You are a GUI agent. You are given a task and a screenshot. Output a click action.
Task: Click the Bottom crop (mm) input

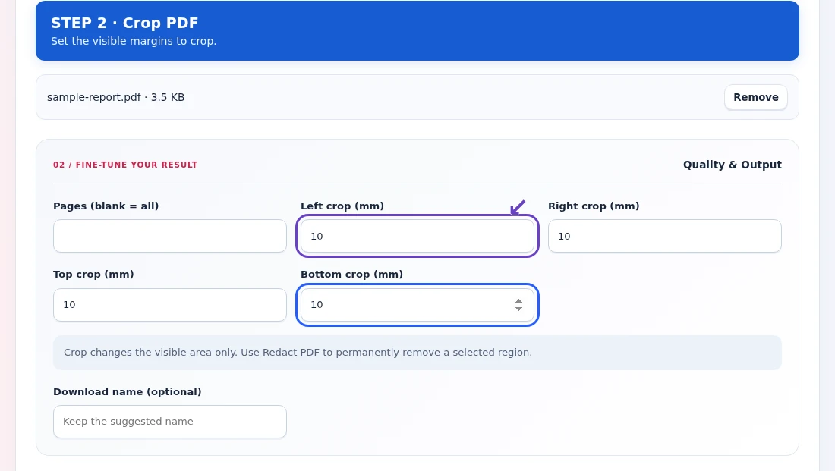[417, 304]
